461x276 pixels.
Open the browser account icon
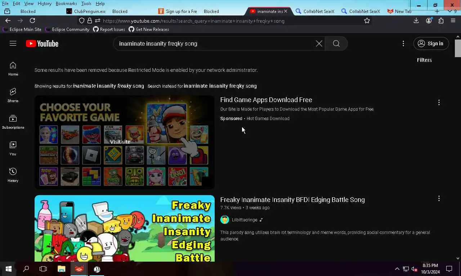[429, 21]
